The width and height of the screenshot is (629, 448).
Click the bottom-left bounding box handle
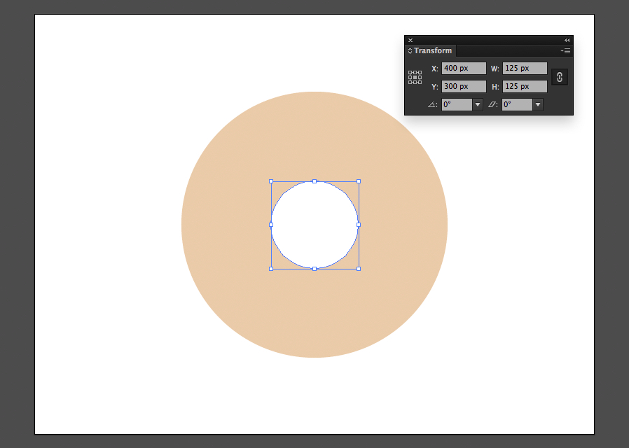tap(271, 269)
